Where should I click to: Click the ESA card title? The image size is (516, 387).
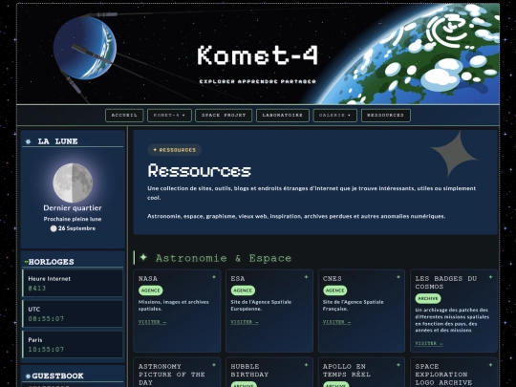[238, 279]
